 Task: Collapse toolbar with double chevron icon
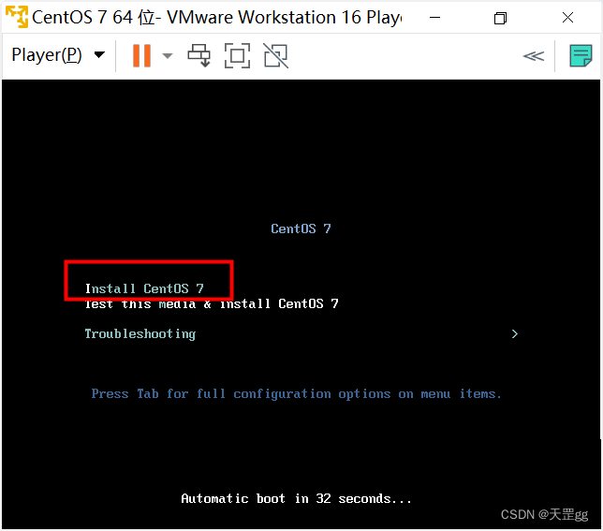534,56
